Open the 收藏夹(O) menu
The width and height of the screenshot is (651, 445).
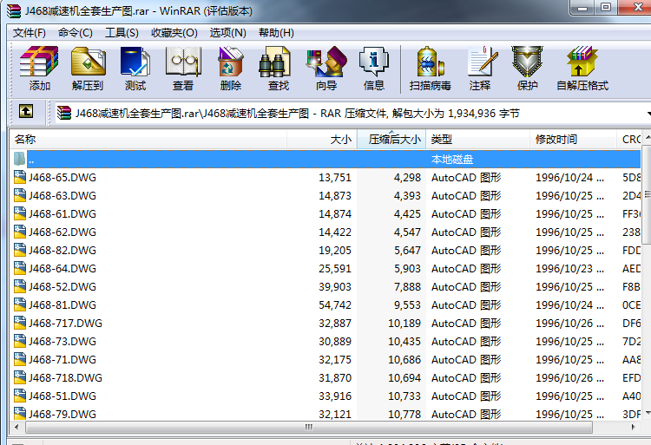tap(174, 32)
